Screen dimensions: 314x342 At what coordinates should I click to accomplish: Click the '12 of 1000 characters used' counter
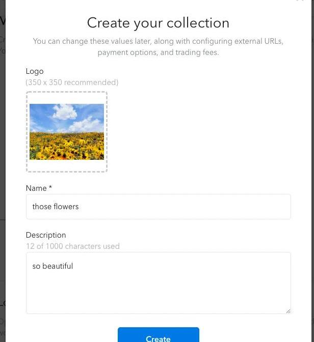(x=73, y=246)
